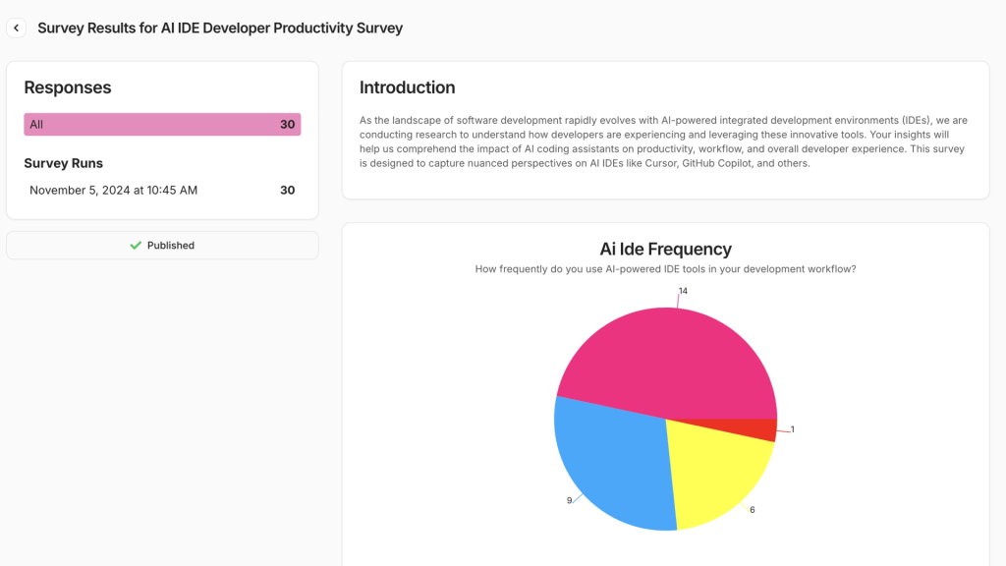Viewport: 1006px width, 566px height.
Task: Click the "1" pie chart data label
Action: [x=792, y=429]
